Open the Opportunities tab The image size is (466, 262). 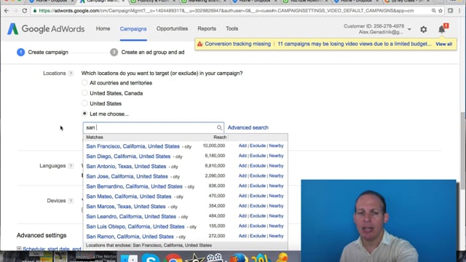click(172, 29)
